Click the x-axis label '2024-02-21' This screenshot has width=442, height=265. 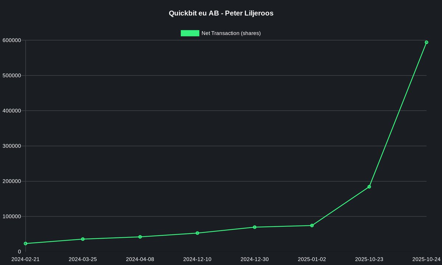(25, 259)
